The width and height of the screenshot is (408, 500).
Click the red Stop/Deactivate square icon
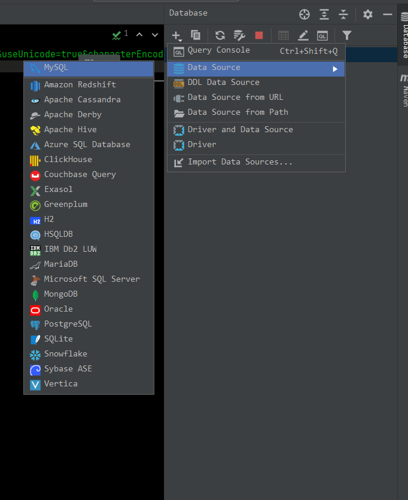click(259, 35)
